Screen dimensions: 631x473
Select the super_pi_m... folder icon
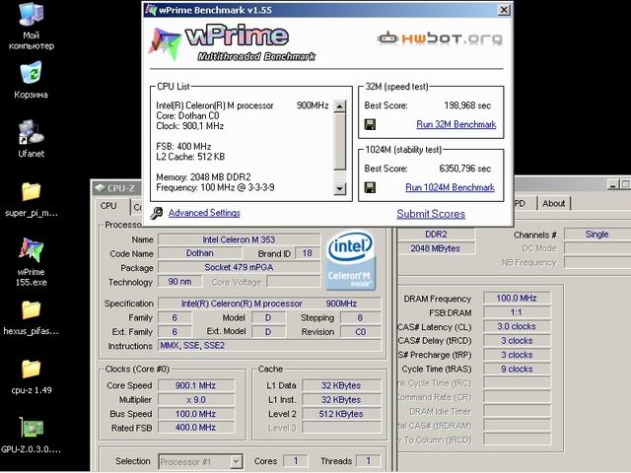(x=31, y=199)
